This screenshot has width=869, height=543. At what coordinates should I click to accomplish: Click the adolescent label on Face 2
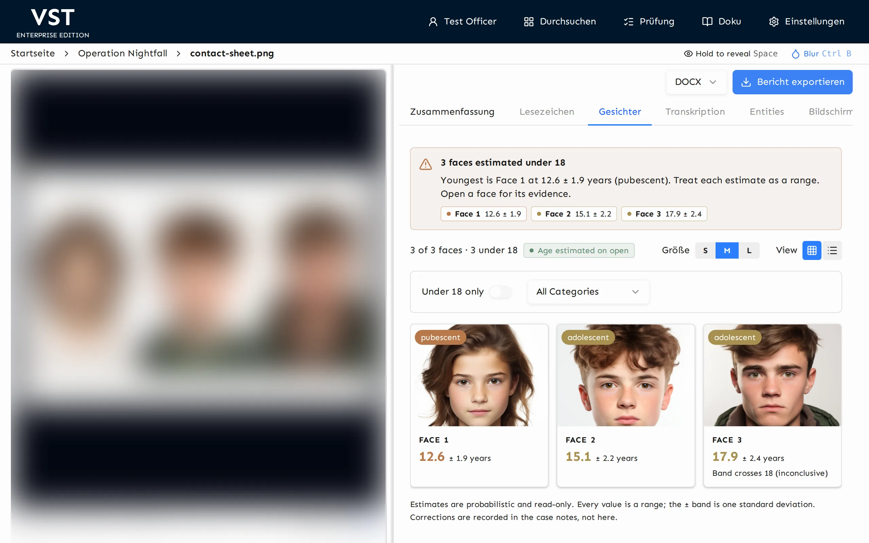(x=588, y=337)
